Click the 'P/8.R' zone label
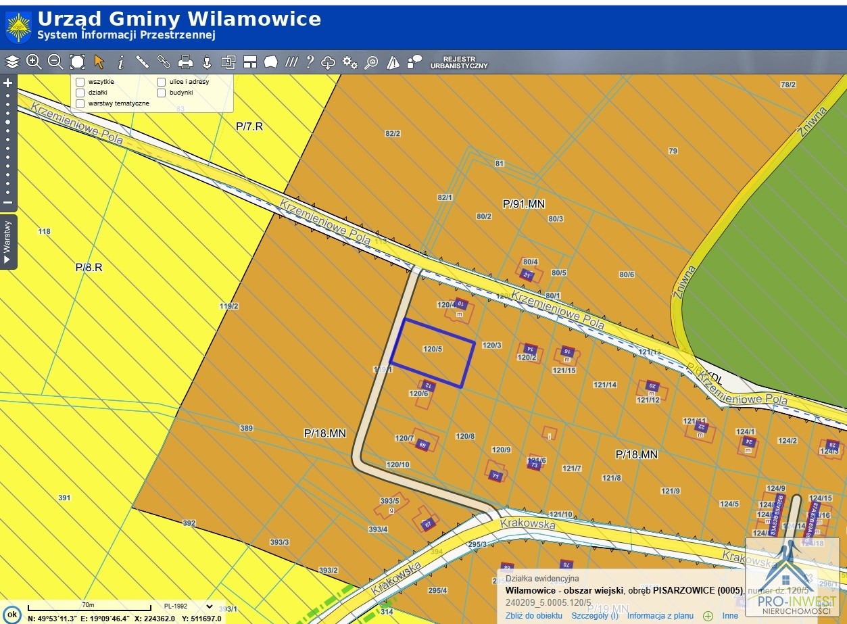This screenshot has height=624, width=847. tap(89, 267)
